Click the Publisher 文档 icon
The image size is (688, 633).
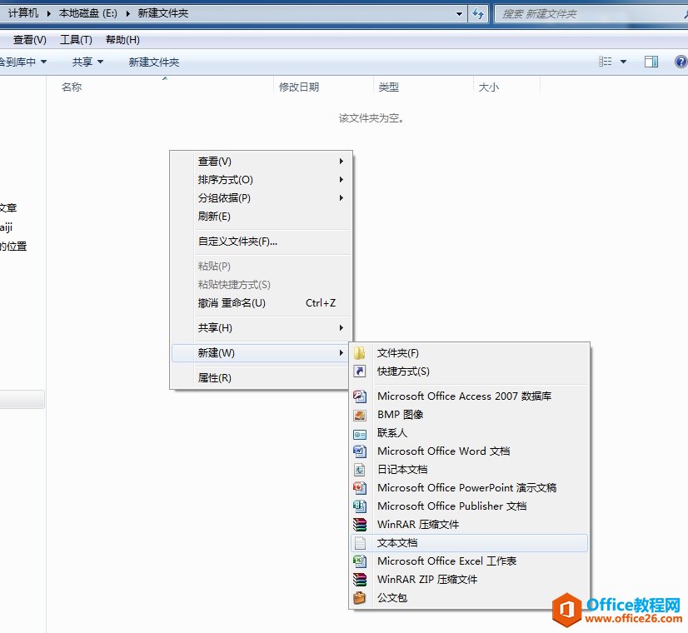pos(359,506)
